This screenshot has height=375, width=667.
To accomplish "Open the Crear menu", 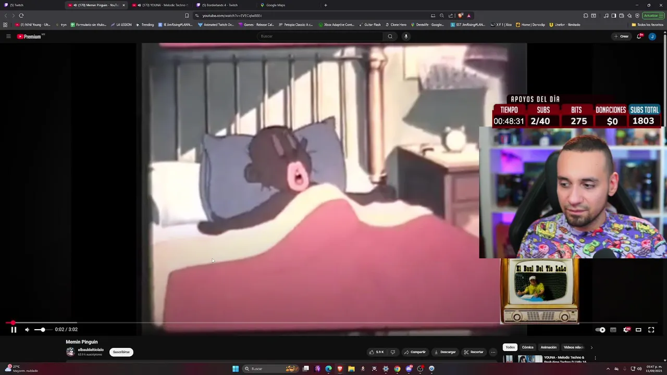I will 621,36.
